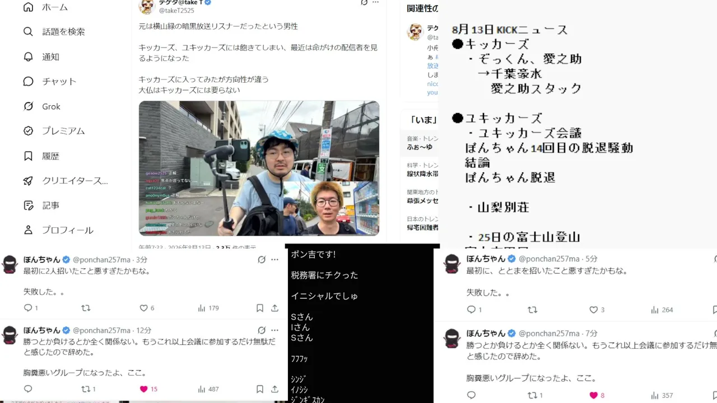
Task: Share the 3分 ぽんちゃん post
Action: [274, 308]
